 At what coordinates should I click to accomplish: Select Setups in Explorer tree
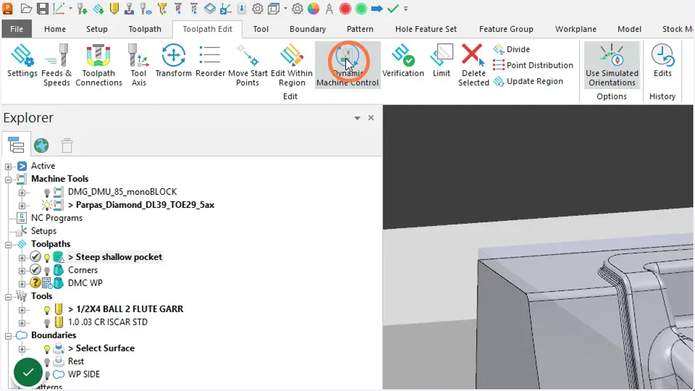pyautogui.click(x=43, y=231)
